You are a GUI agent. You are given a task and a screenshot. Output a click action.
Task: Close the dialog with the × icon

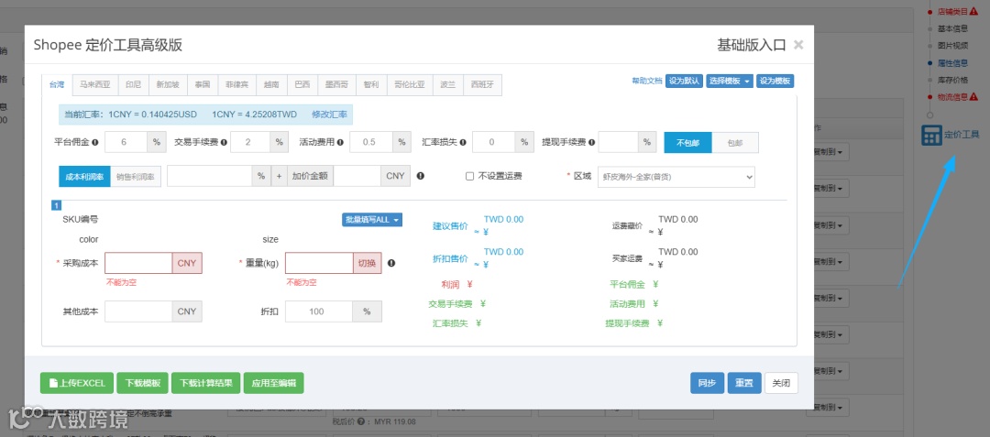pyautogui.click(x=798, y=45)
